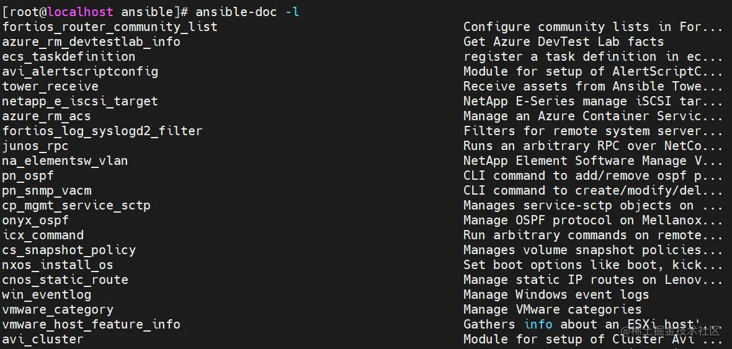732x349 pixels.
Task: Click the avi_alertscriptconfig module name
Action: point(80,71)
